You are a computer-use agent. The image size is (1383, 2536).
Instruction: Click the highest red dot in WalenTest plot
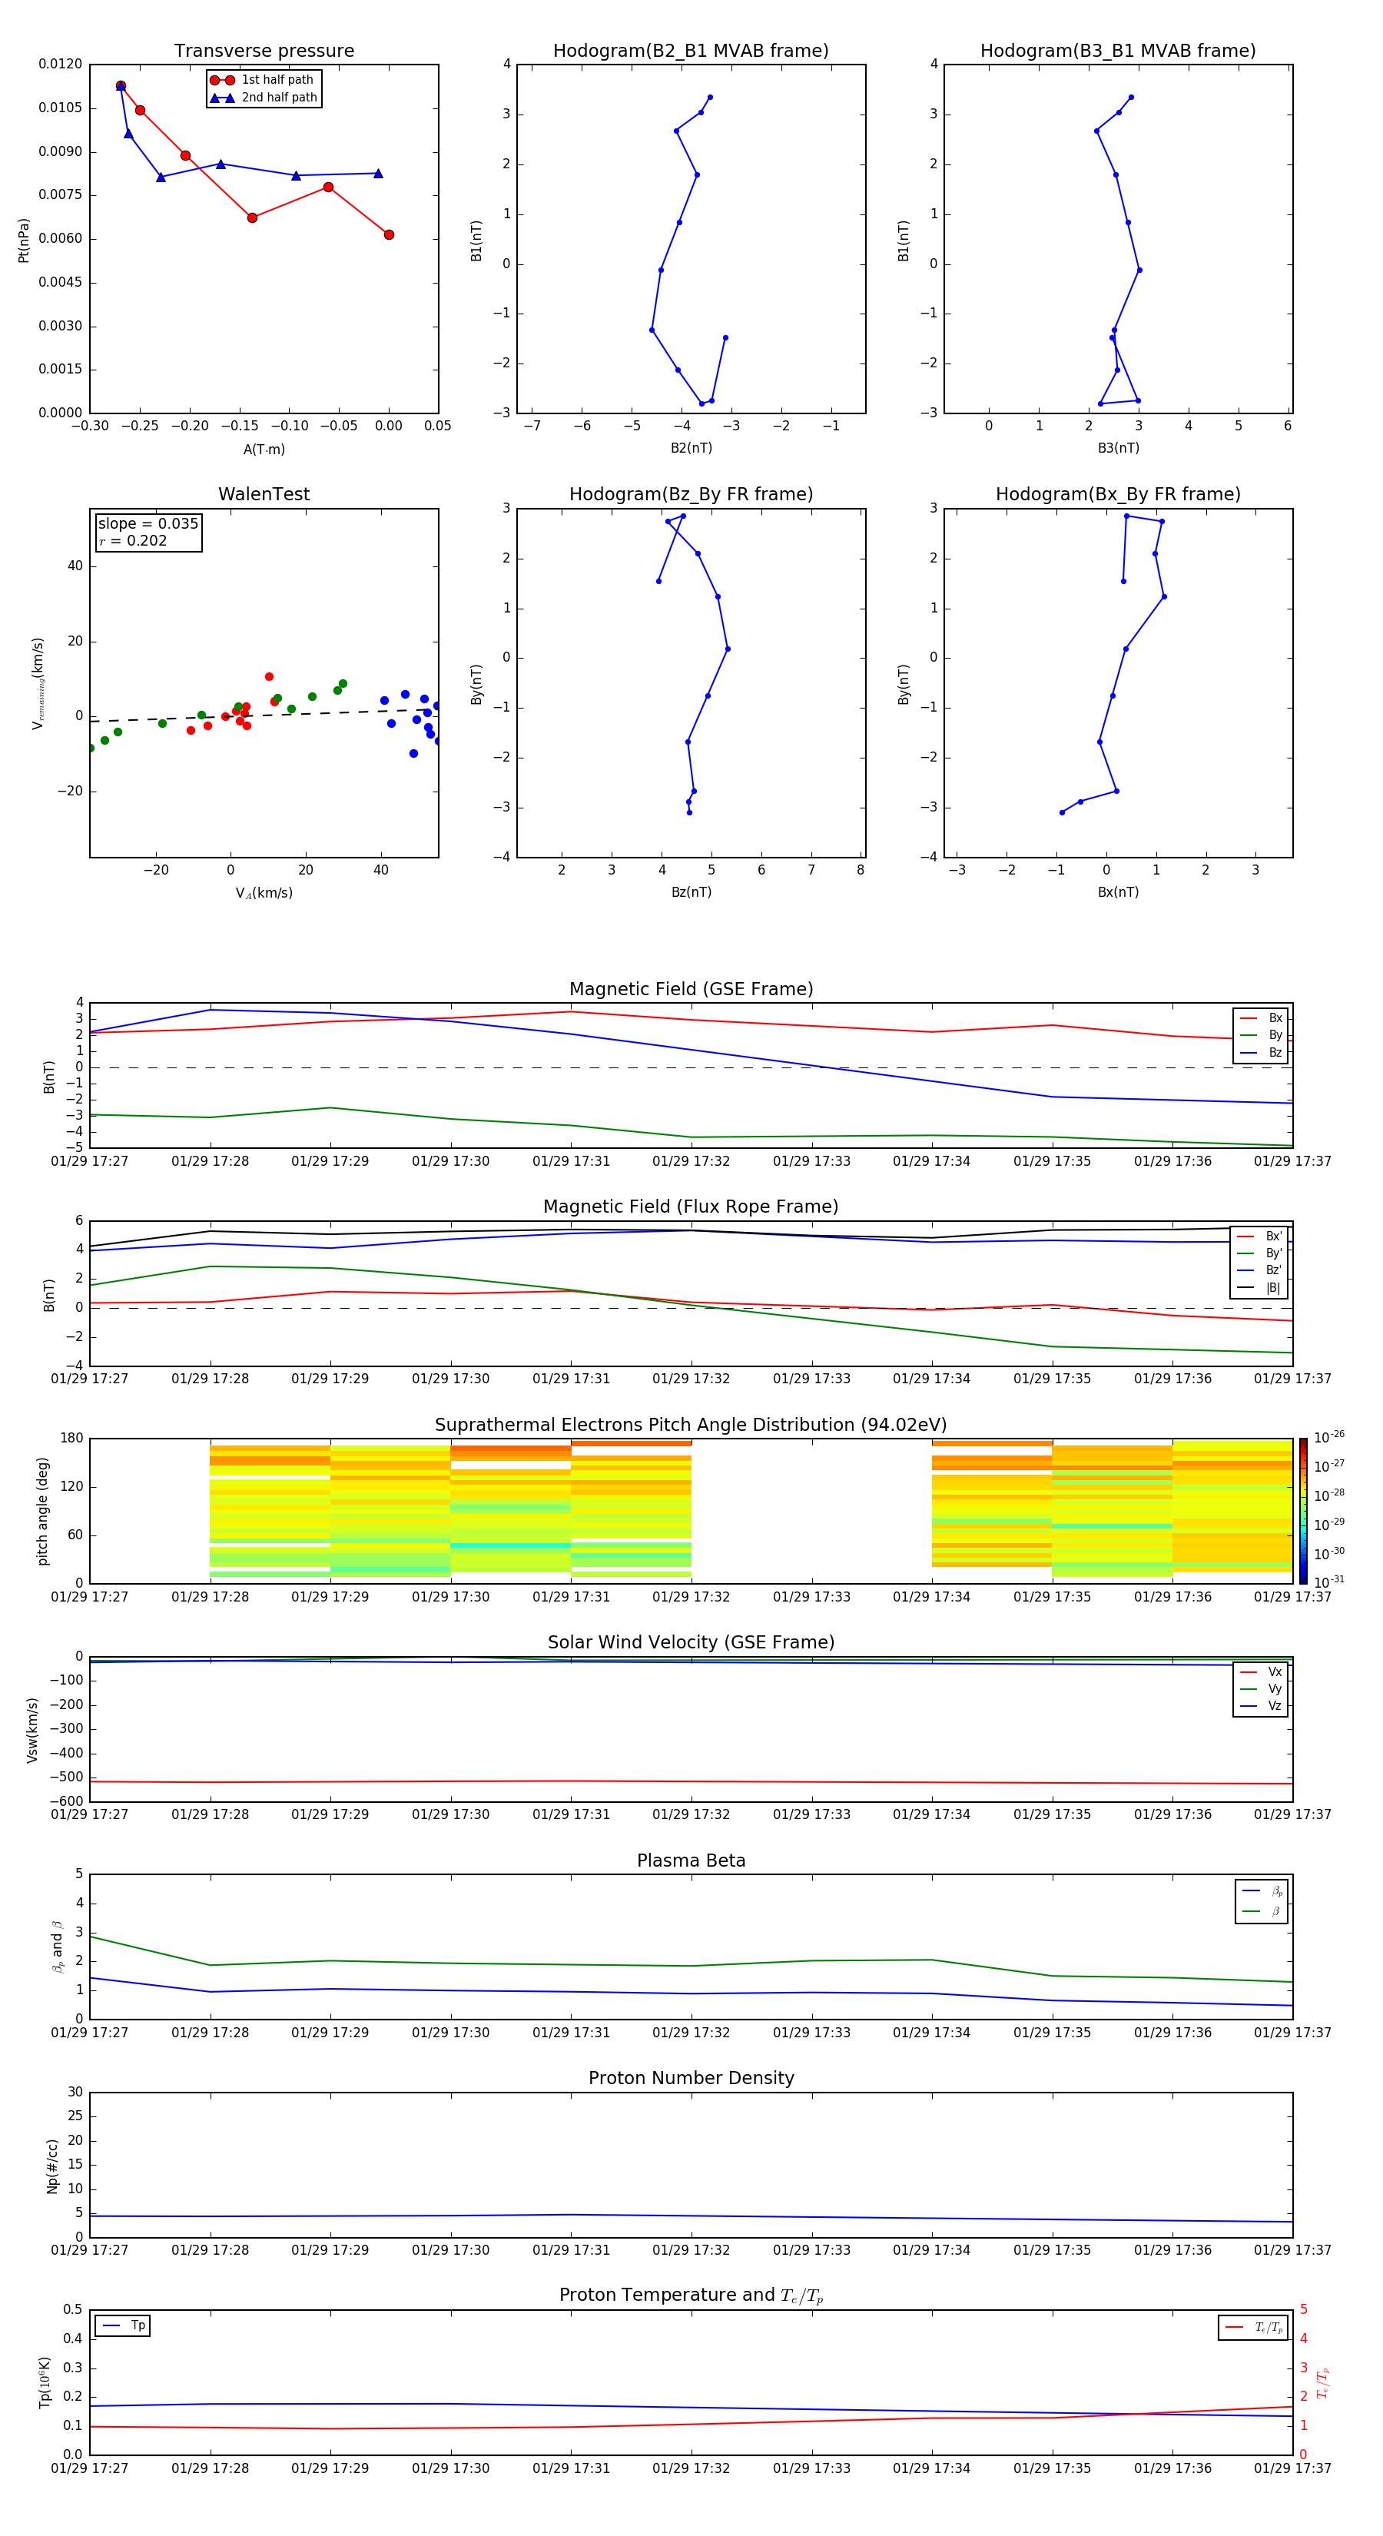[269, 676]
